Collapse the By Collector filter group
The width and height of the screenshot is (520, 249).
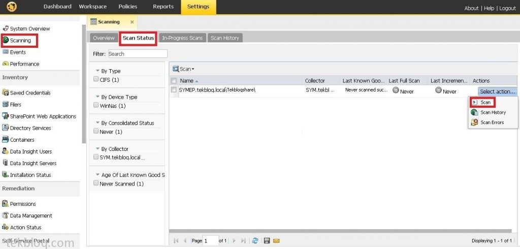click(97, 148)
